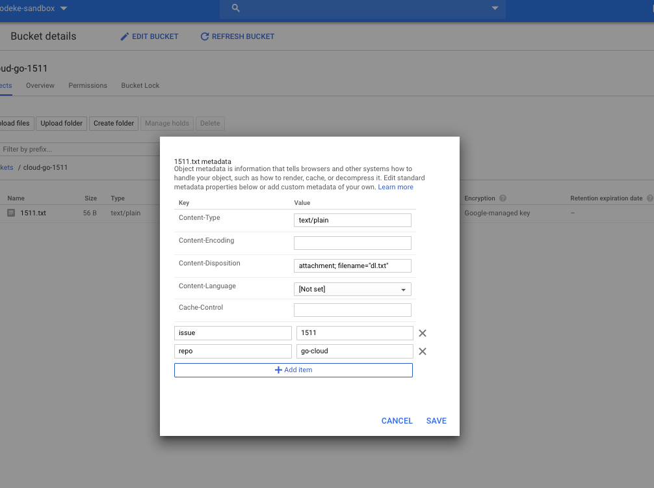Edit the custom key field 'issue'

point(233,333)
